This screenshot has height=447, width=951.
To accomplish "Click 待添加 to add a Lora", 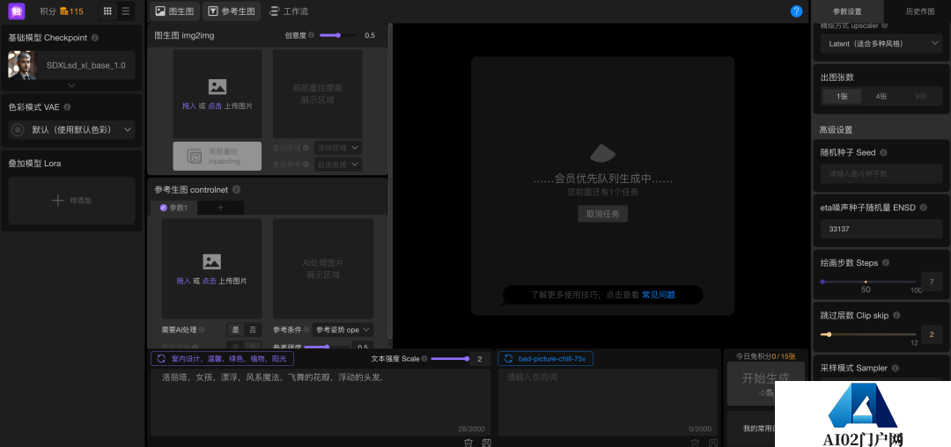I will [71, 201].
